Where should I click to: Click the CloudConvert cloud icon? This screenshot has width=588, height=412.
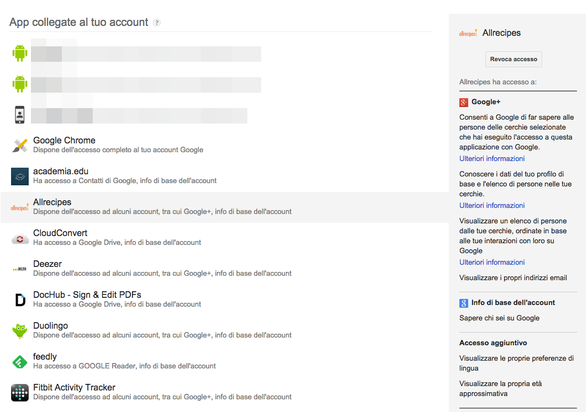pos(20,238)
